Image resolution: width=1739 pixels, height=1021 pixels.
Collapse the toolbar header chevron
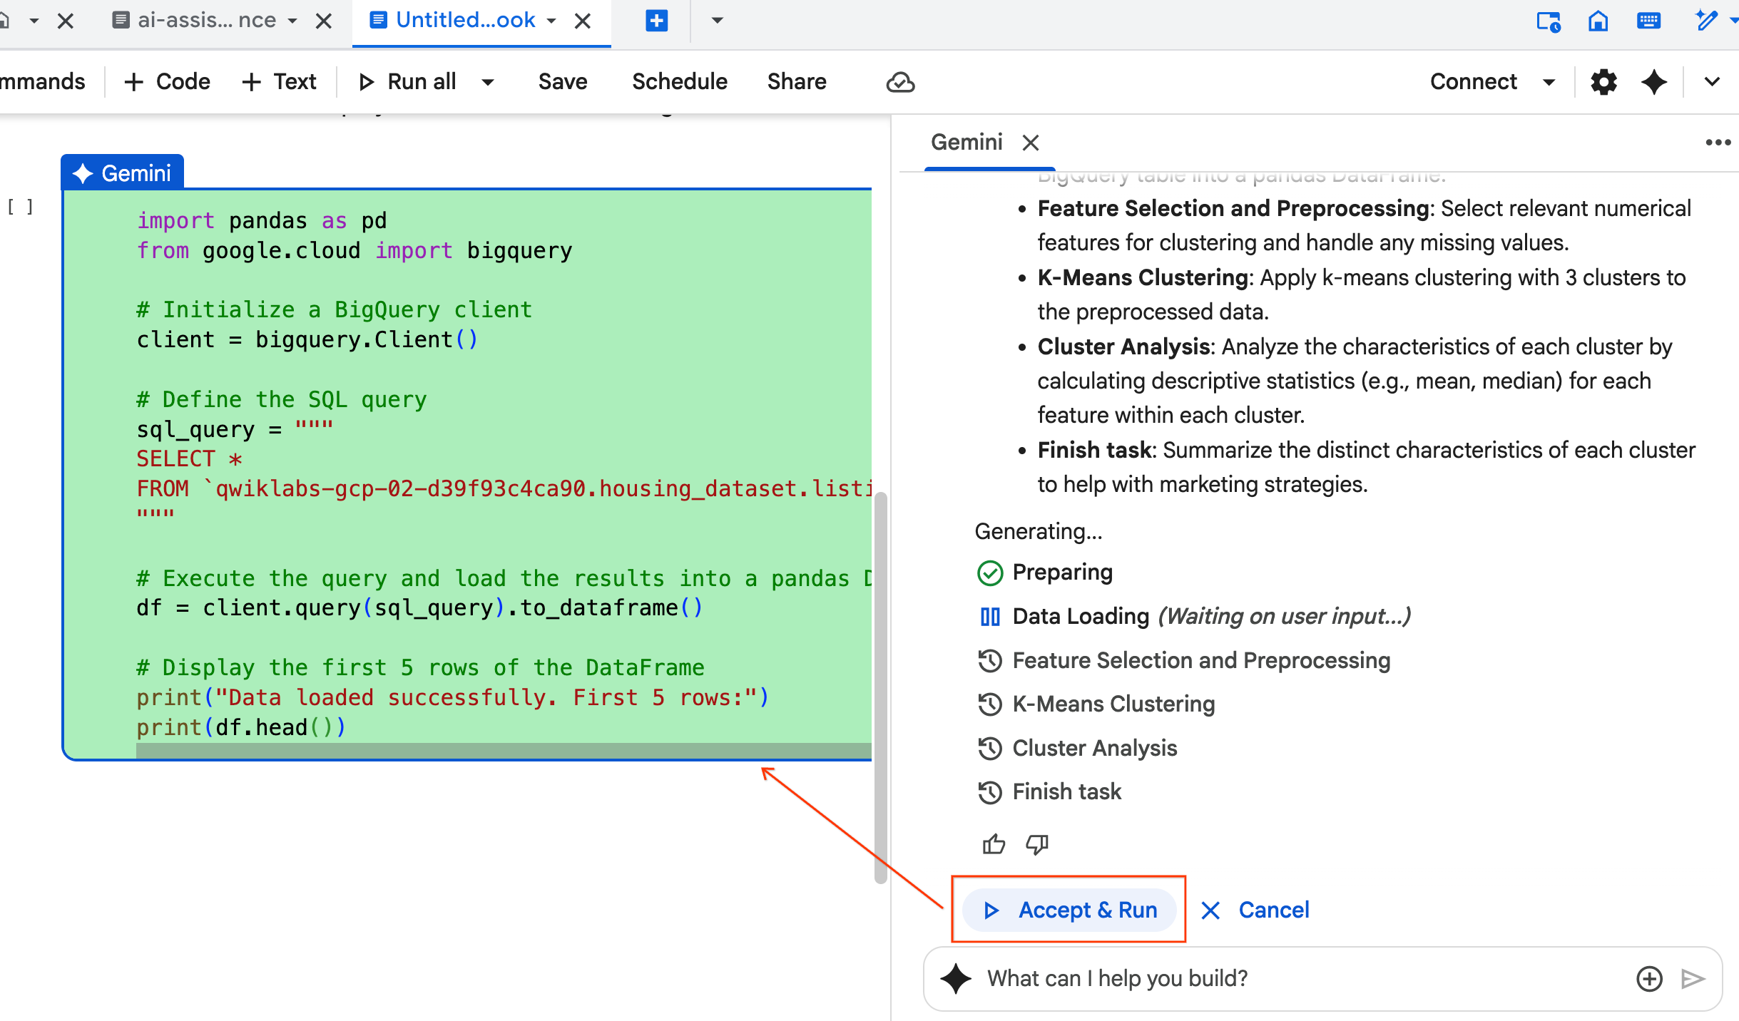point(1712,82)
